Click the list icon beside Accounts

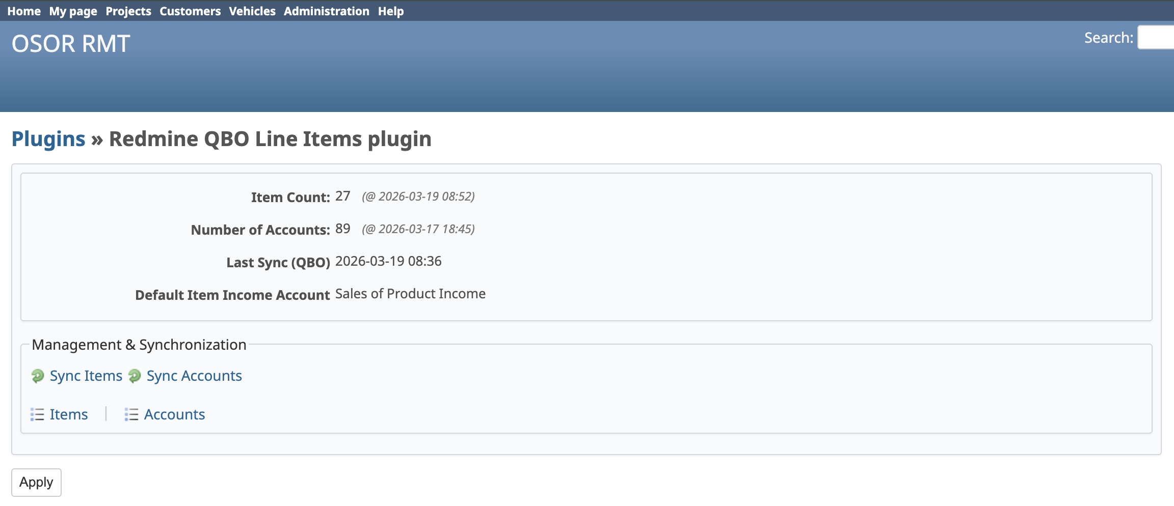pyautogui.click(x=131, y=414)
